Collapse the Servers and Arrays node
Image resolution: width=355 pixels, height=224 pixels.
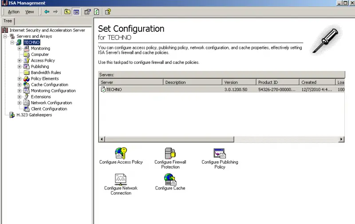click(x=5, y=36)
